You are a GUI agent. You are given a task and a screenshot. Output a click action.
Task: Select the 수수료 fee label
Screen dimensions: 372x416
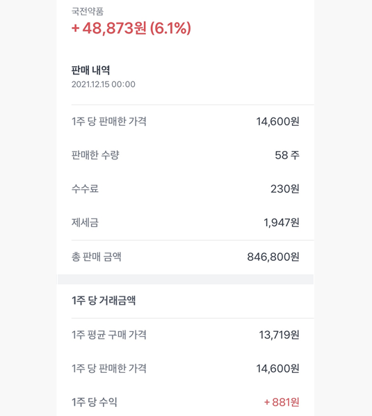pos(85,189)
